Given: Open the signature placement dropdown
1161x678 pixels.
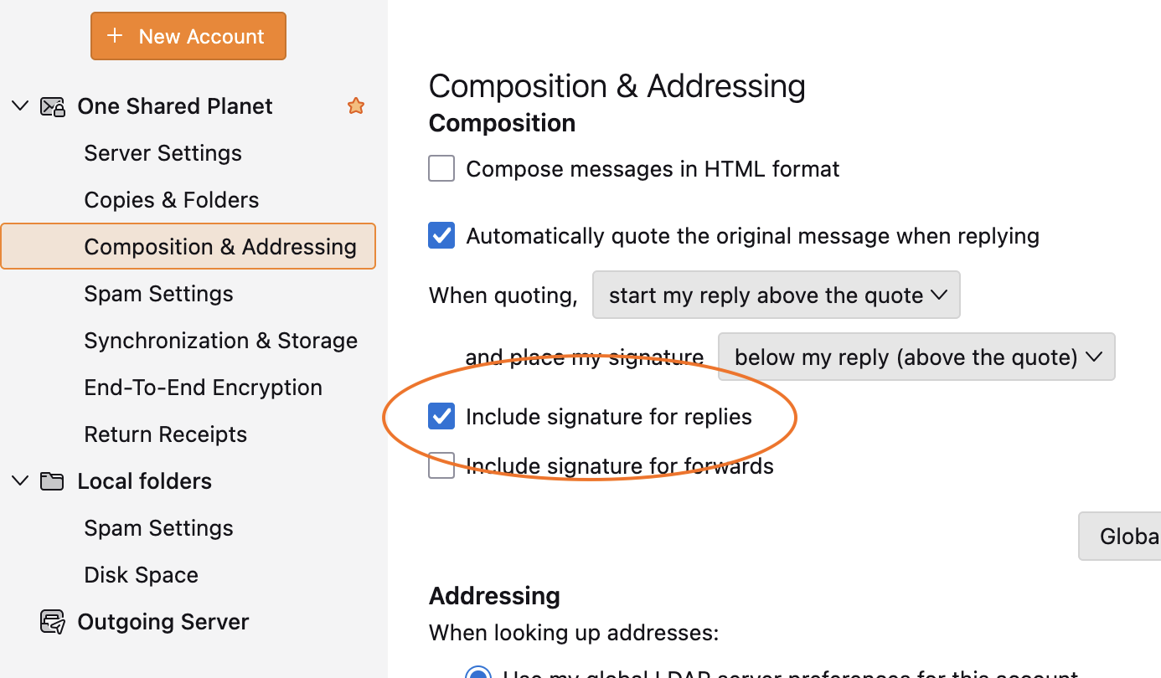Looking at the screenshot, I should click(916, 357).
